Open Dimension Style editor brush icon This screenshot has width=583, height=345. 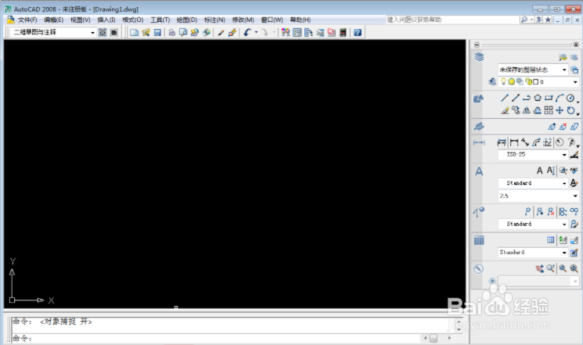coord(574,154)
